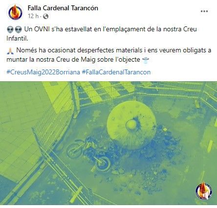Image resolution: width=217 pixels, height=208 pixels.
Task: Click the globe public-audience icon
Action: pos(46,16)
